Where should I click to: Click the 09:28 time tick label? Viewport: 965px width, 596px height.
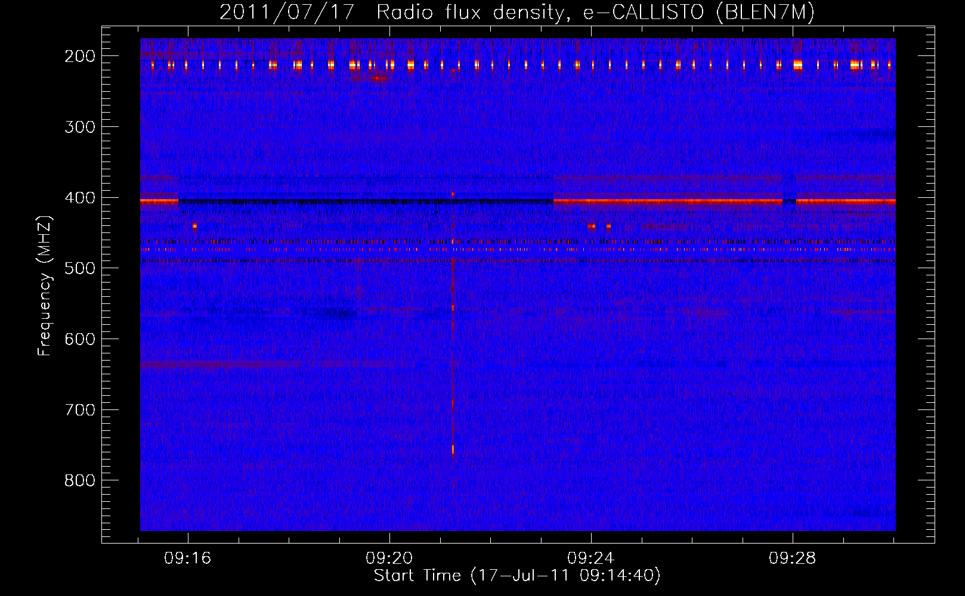(793, 558)
